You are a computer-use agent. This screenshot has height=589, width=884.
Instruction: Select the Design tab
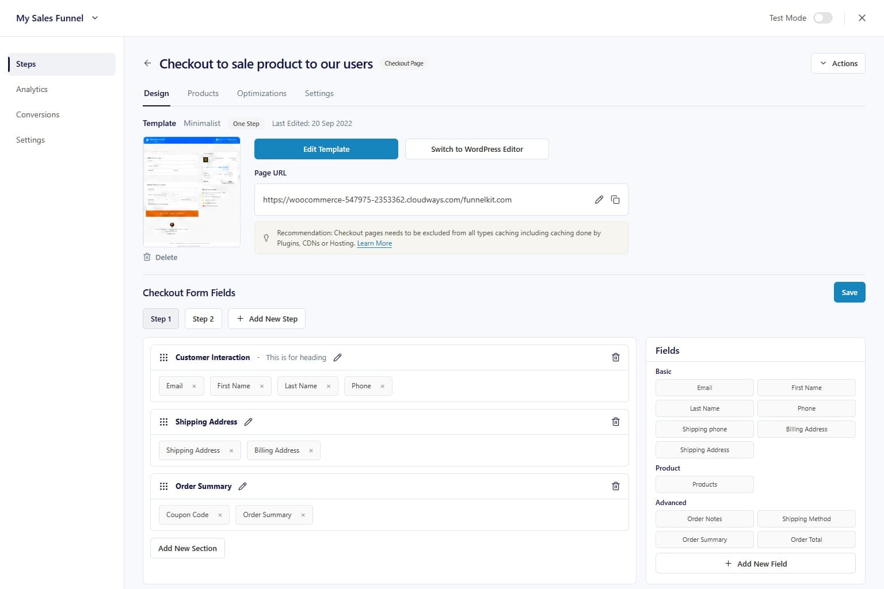[x=157, y=93]
